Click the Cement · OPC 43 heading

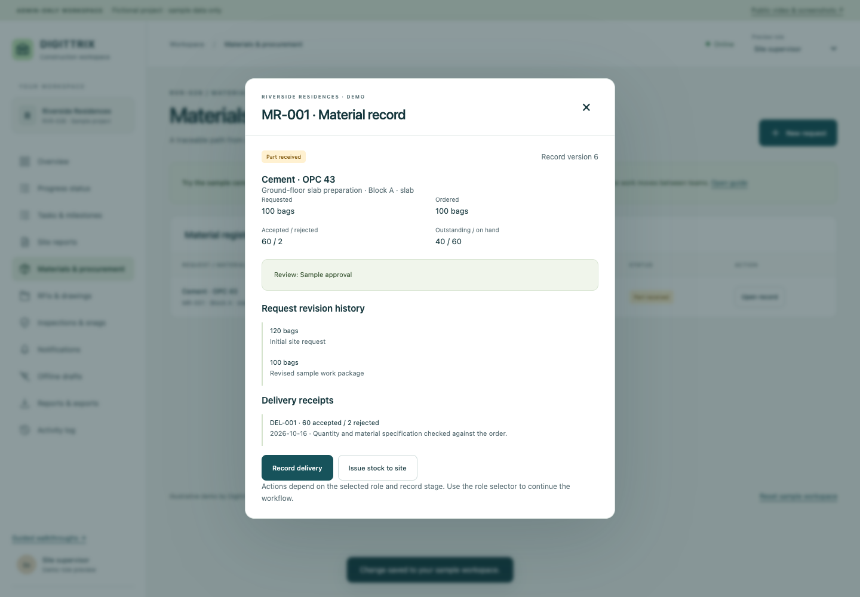(298, 179)
